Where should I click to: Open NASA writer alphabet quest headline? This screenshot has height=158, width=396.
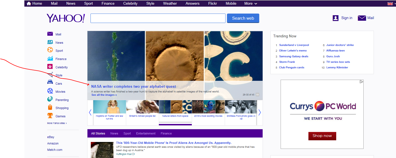(x=133, y=87)
